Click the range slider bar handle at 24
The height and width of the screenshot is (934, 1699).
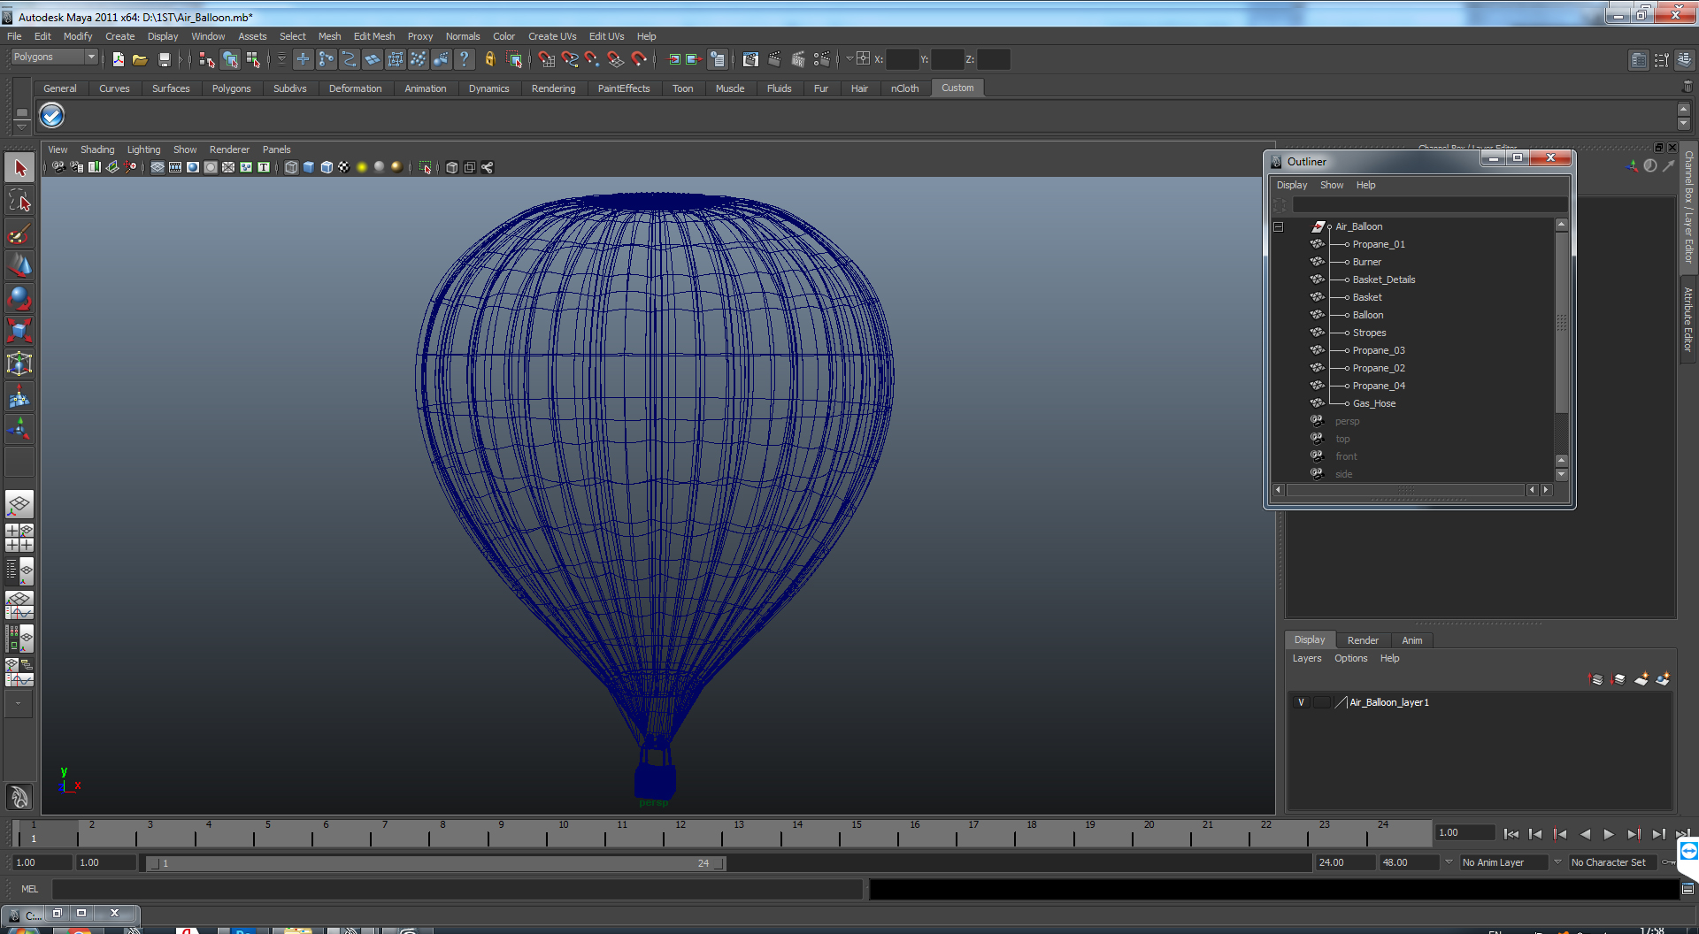click(719, 863)
